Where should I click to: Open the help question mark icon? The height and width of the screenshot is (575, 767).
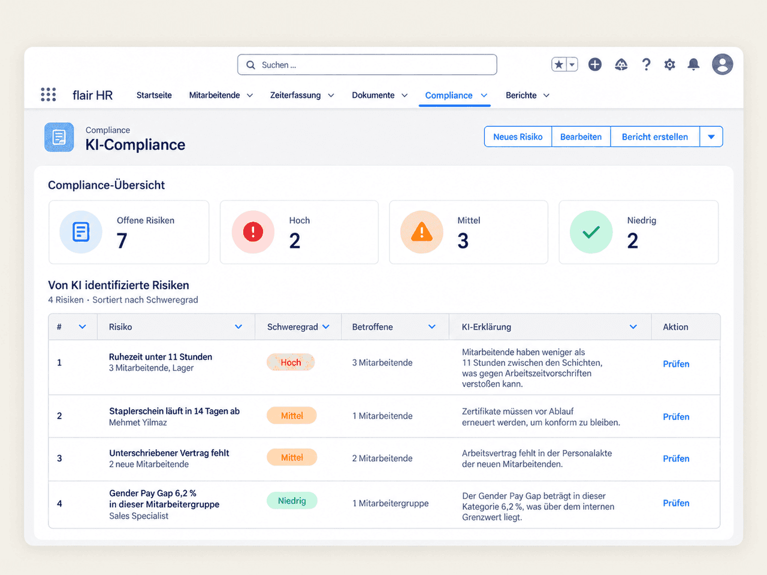click(646, 65)
